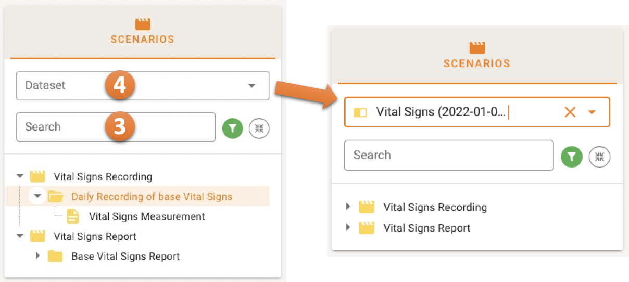The width and height of the screenshot is (629, 282).
Task: Click the left panel Search field
Action: click(x=116, y=127)
